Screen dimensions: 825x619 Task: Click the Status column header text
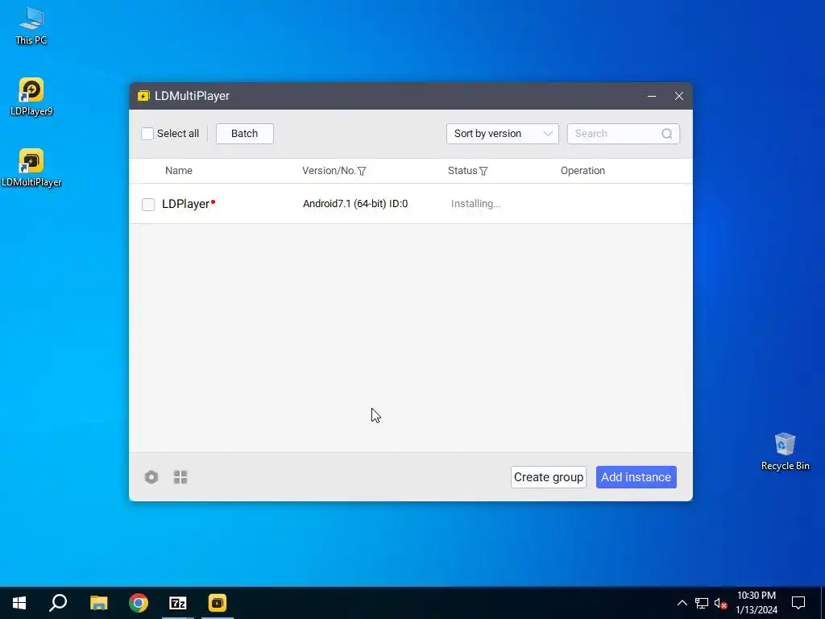click(462, 171)
